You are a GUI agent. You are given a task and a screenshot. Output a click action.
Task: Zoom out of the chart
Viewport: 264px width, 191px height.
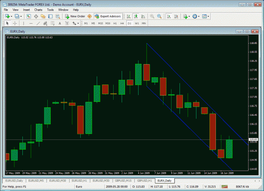[159, 16]
